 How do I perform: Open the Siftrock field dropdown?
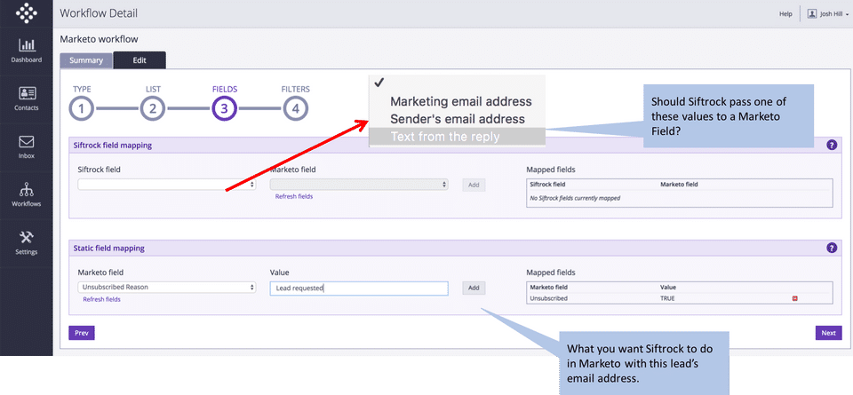(x=167, y=185)
